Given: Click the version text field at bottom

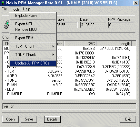Looking at the screenshot, I should tap(69, 106).
